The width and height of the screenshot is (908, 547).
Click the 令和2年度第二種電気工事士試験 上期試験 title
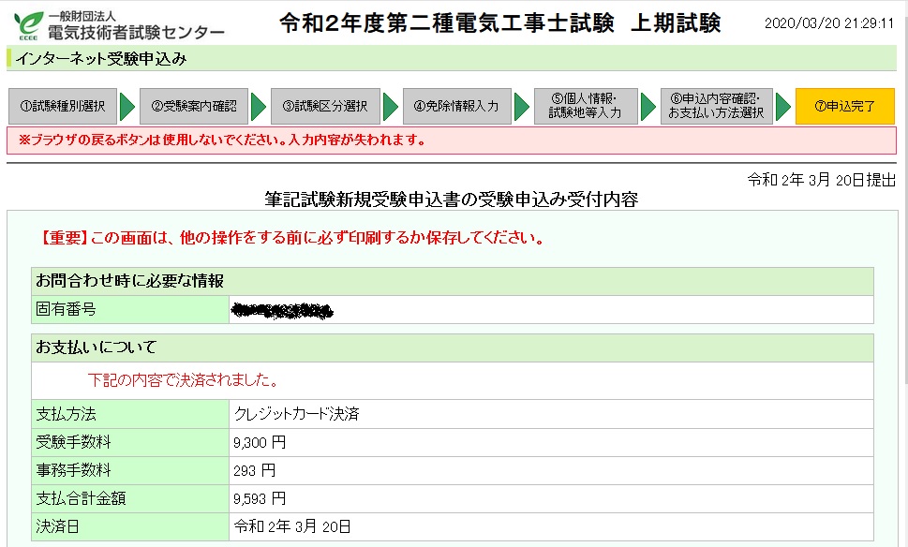click(499, 23)
